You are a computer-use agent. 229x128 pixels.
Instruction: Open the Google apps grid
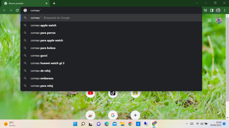tap(210, 20)
